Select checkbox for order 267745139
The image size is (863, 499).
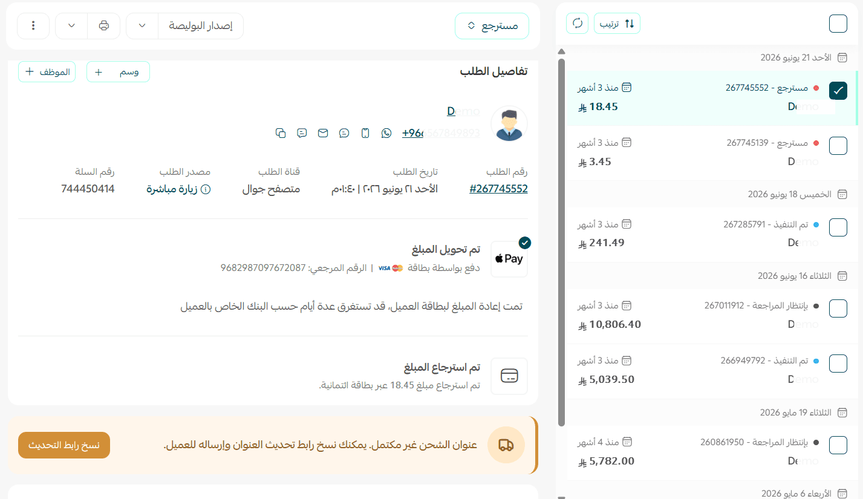click(838, 146)
